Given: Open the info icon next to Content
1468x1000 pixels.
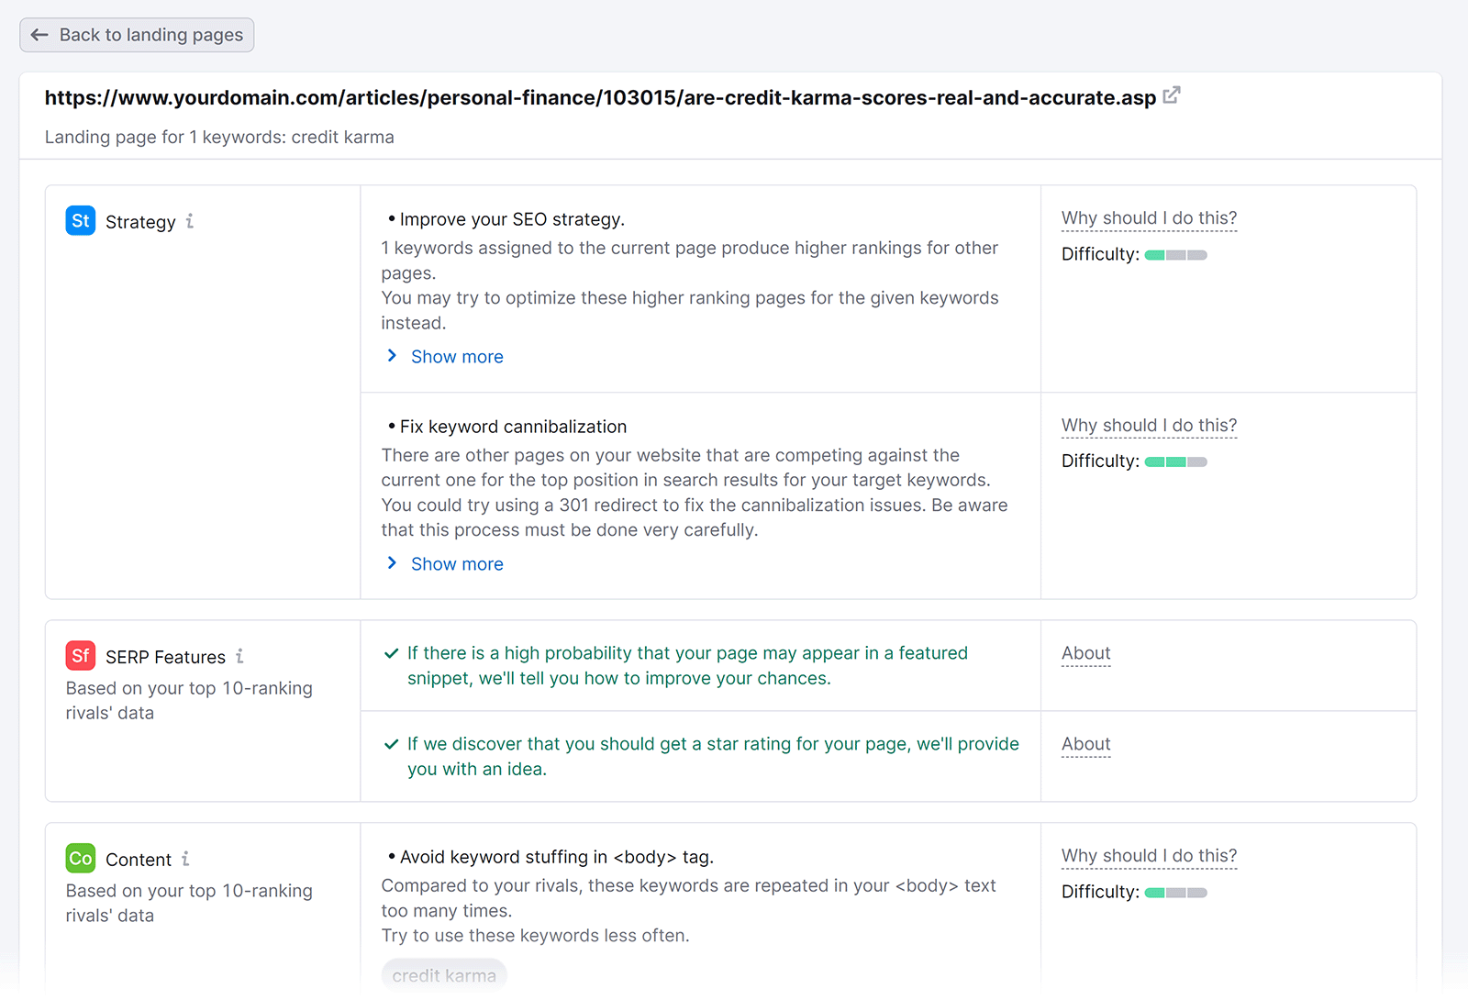Looking at the screenshot, I should pos(185,859).
